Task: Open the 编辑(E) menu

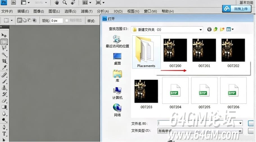Action: click(x=23, y=11)
